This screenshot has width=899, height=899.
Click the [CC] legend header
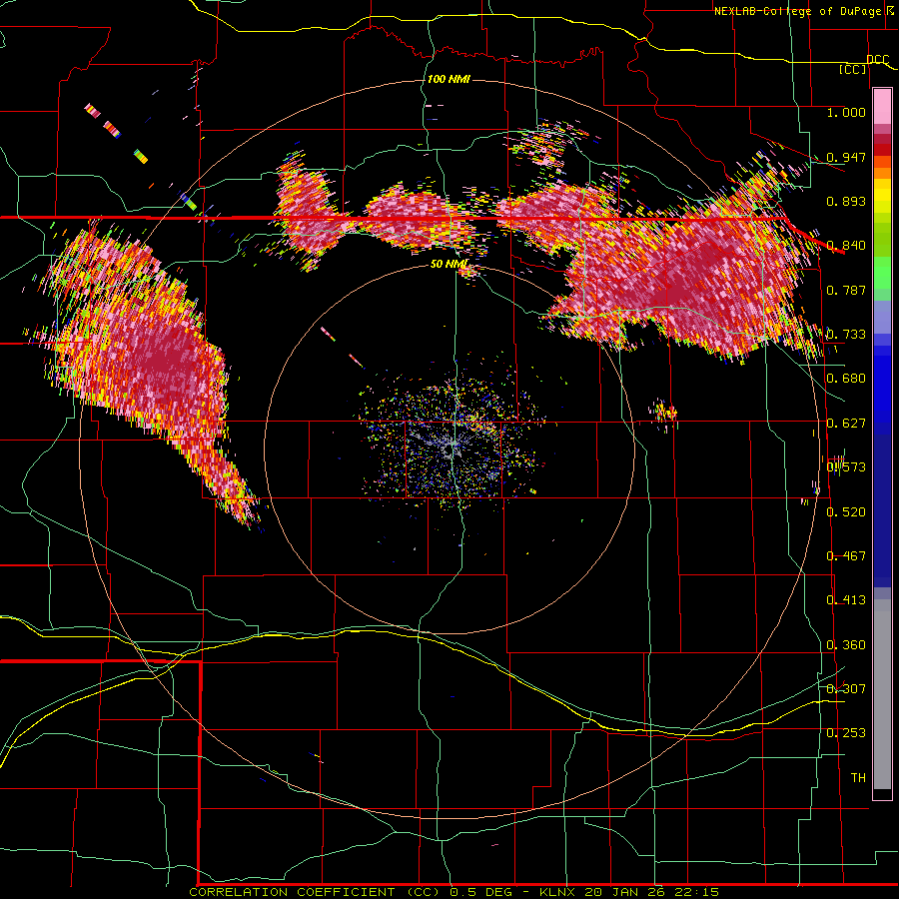(x=853, y=69)
